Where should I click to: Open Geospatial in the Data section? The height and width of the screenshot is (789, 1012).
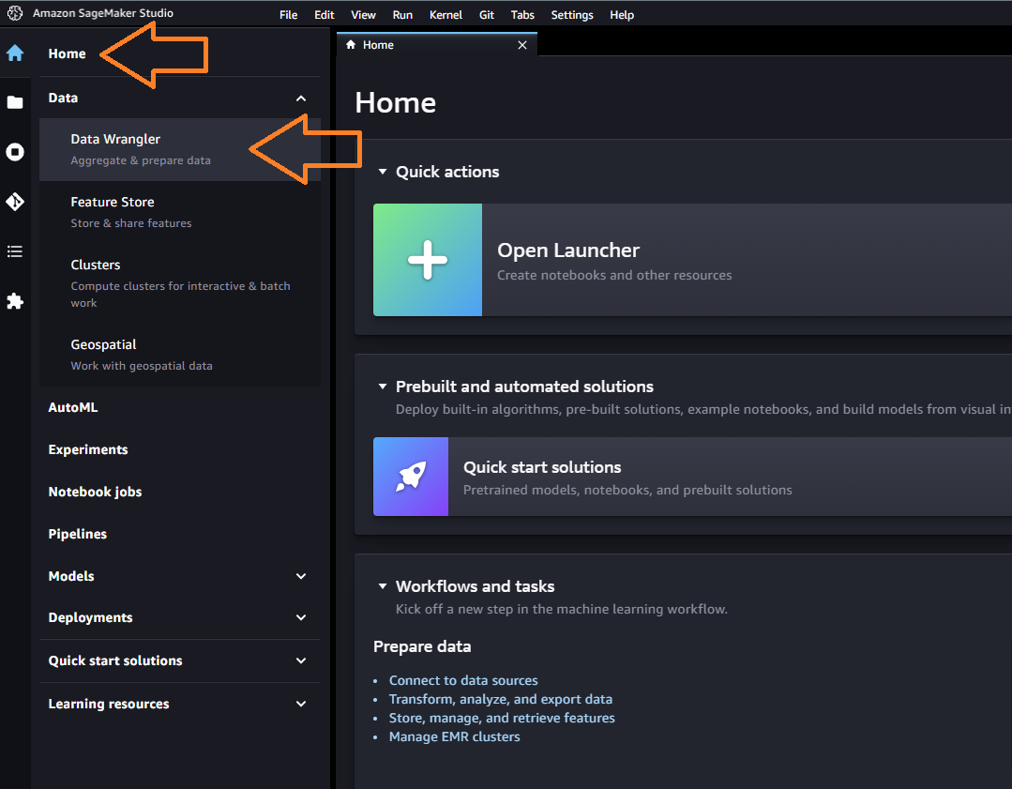tap(180, 355)
